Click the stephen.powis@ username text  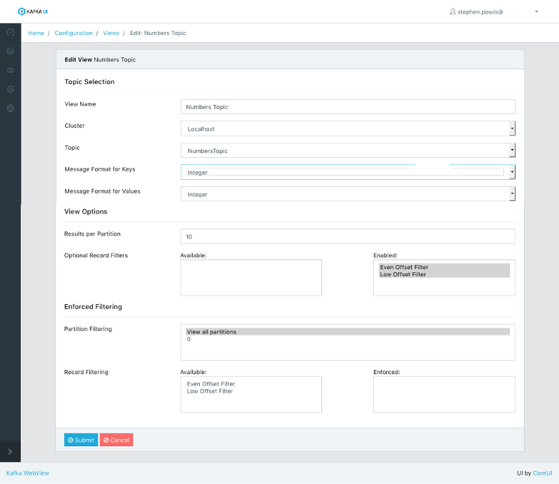480,12
